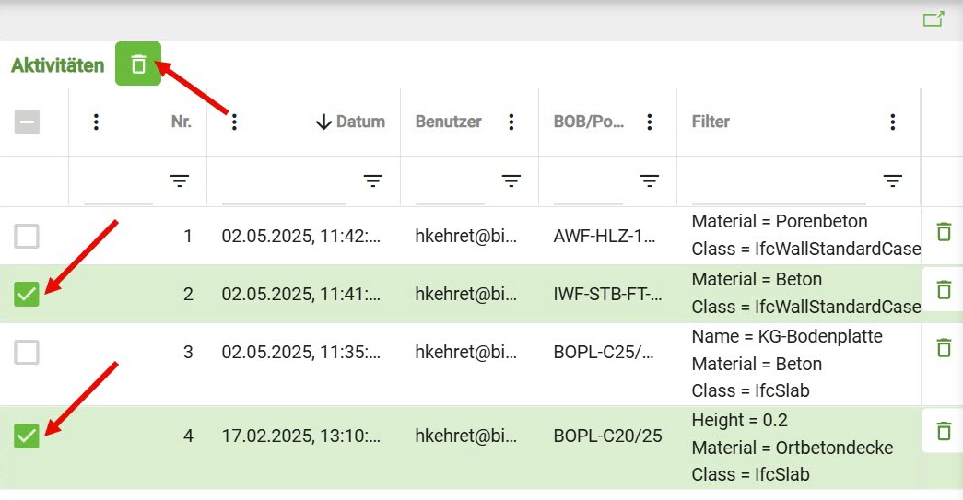Sort by the Datum column header
This screenshot has height=500, width=963.
click(350, 122)
